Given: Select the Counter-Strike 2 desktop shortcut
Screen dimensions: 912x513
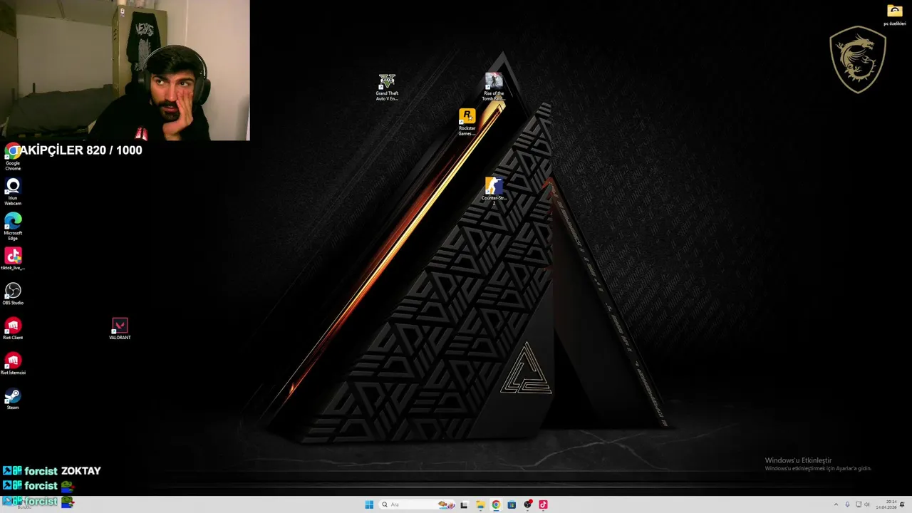Looking at the screenshot, I should (x=494, y=192).
